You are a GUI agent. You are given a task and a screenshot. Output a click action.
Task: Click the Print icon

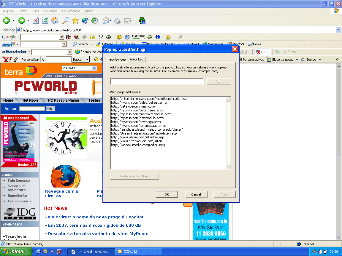117,20
